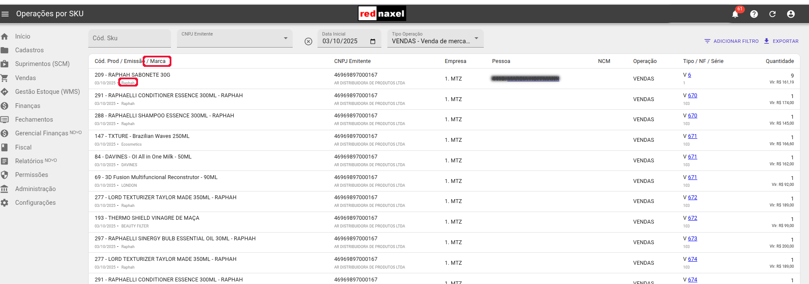Click the Administração bank icon
This screenshot has width=809, height=284.
(x=5, y=189)
